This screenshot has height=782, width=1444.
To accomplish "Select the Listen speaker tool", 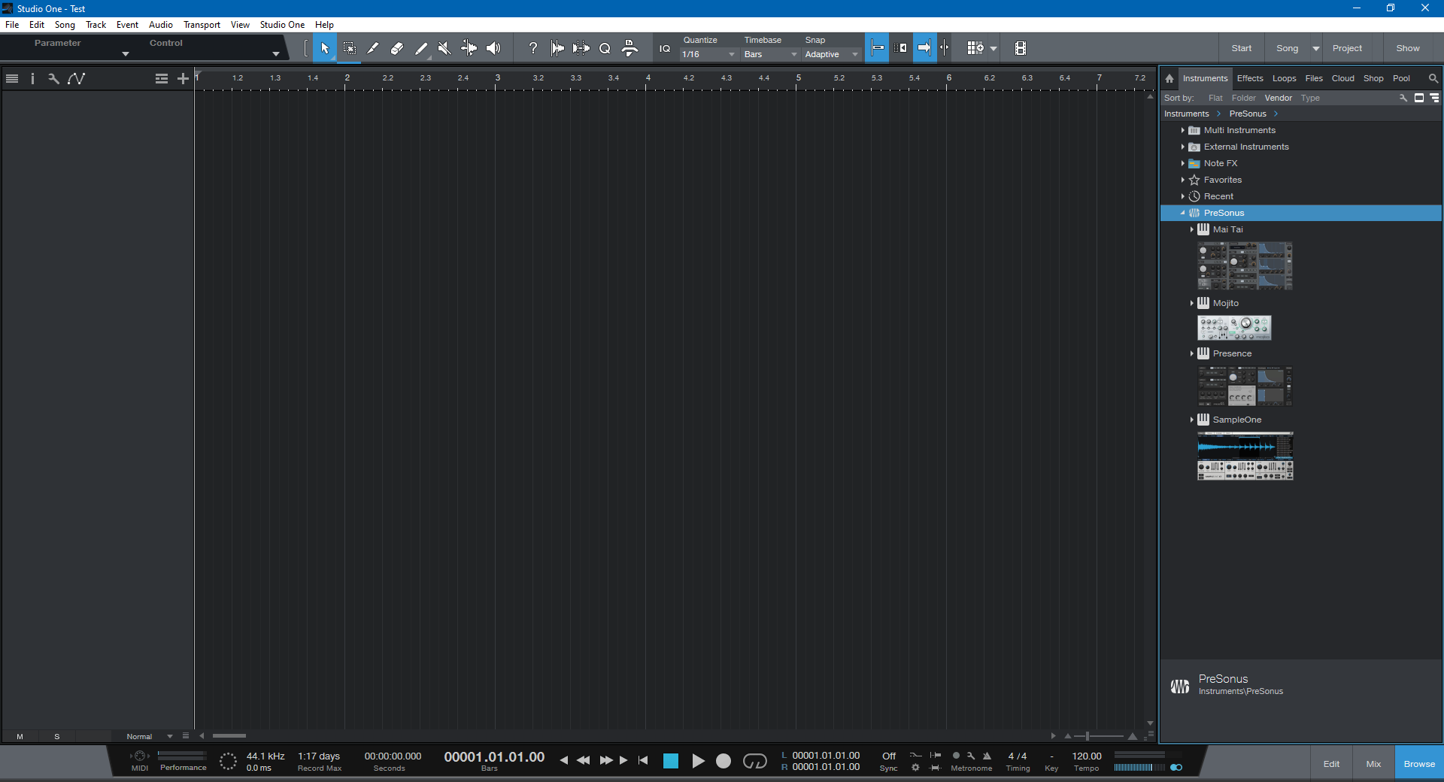I will point(493,48).
